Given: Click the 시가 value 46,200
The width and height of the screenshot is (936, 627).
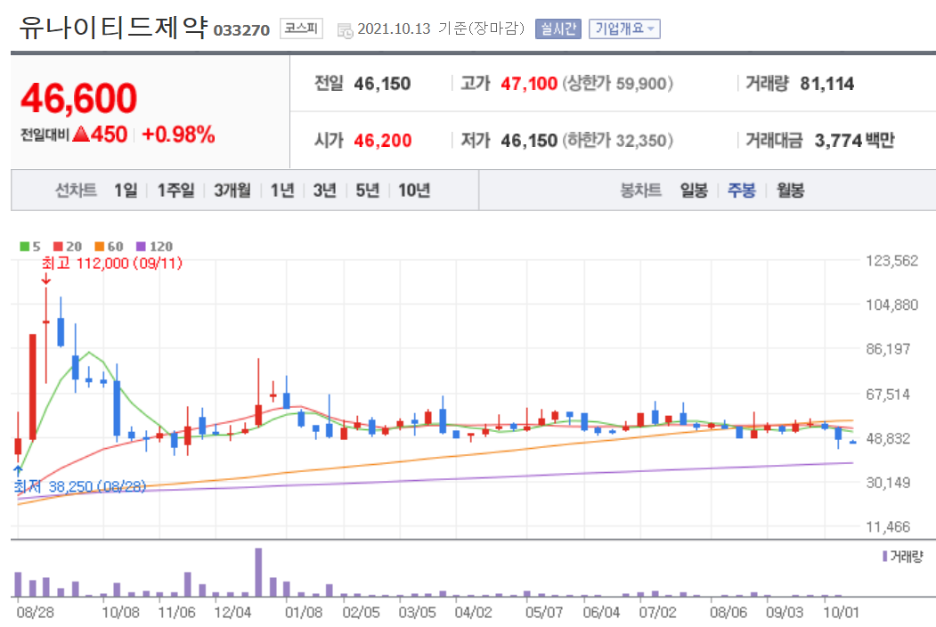Looking at the screenshot, I should pyautogui.click(x=383, y=141).
